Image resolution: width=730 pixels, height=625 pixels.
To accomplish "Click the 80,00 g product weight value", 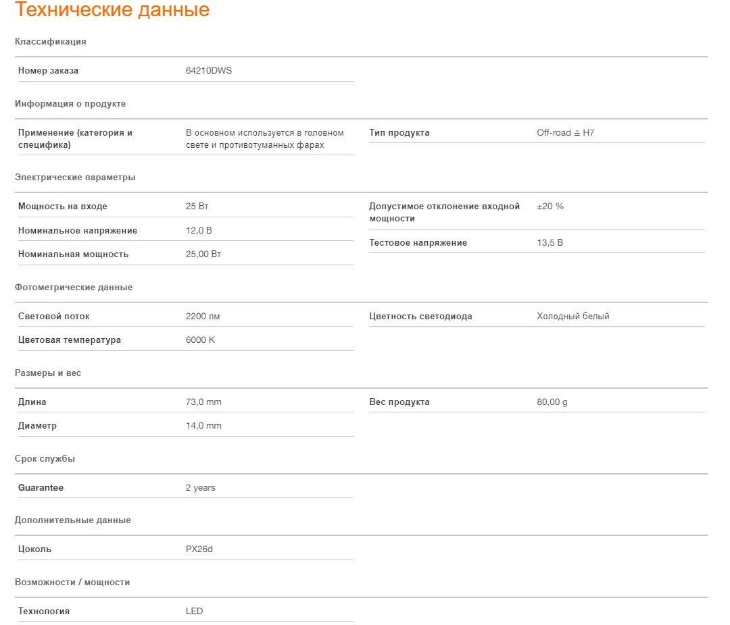I will [x=552, y=402].
